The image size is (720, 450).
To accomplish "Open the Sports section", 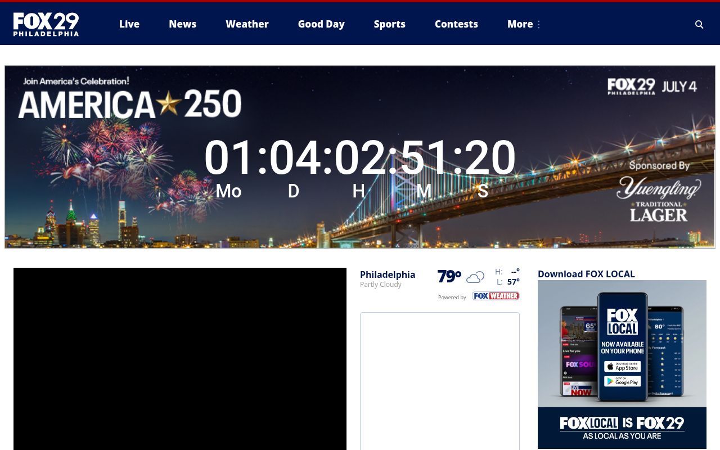I will [389, 24].
